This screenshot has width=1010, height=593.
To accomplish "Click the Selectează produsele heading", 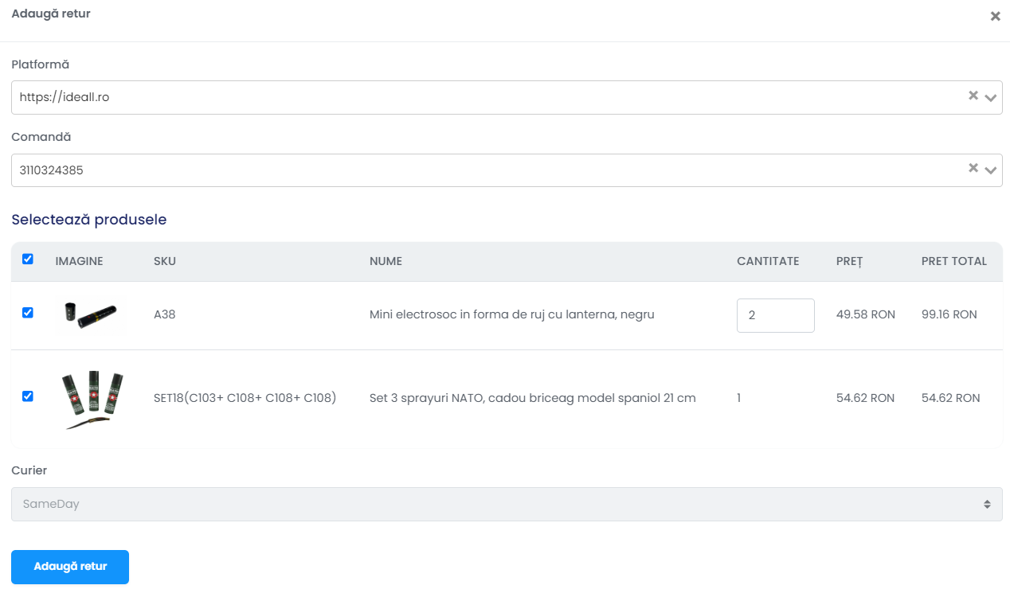I will click(x=89, y=220).
